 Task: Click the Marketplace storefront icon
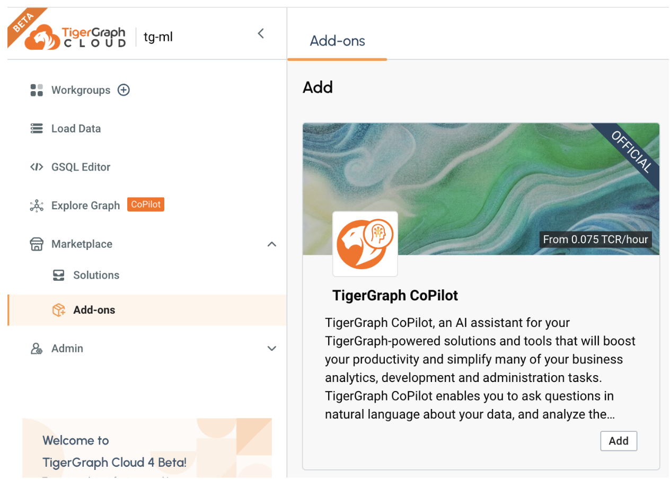point(36,244)
